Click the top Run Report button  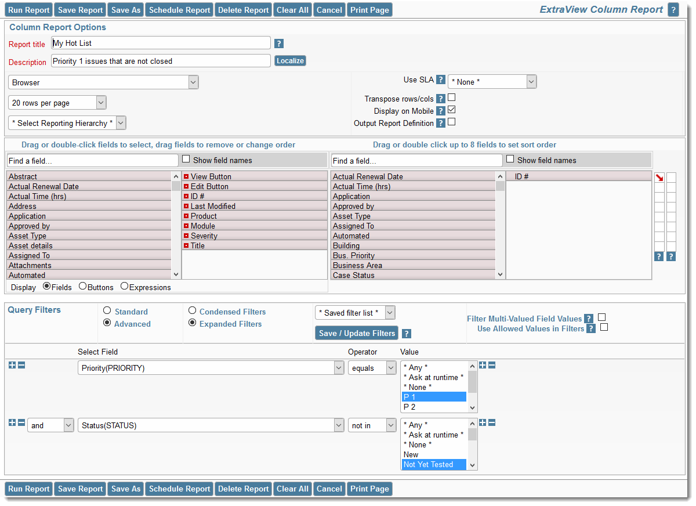[x=28, y=10]
